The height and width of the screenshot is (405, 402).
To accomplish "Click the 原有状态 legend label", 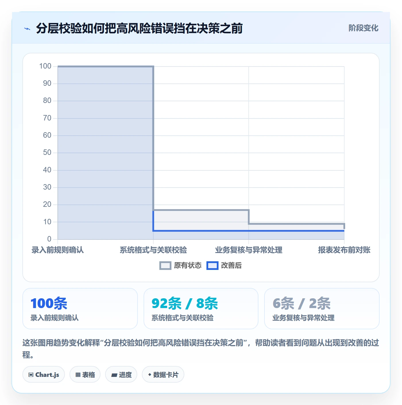I will coord(188,266).
